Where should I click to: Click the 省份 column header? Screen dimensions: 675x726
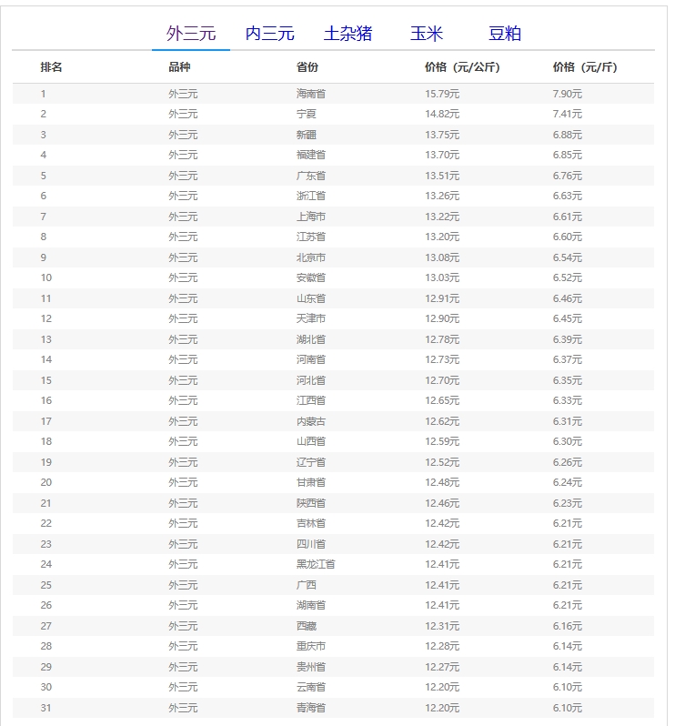tap(307, 67)
